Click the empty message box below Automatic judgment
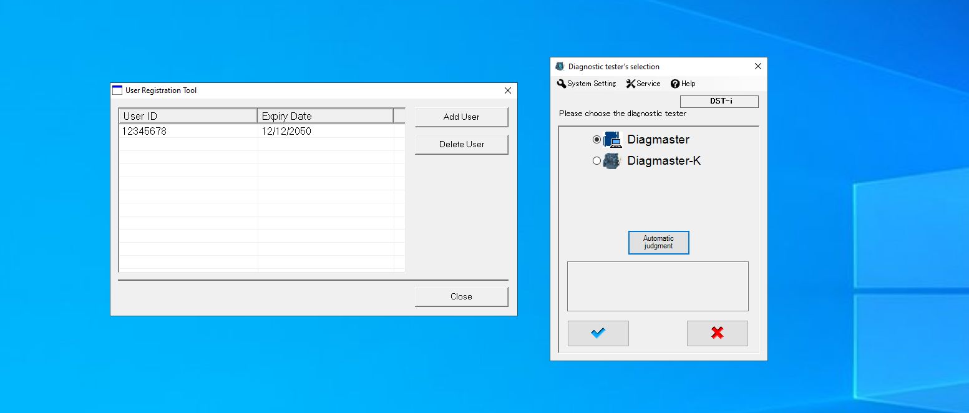 tap(658, 286)
